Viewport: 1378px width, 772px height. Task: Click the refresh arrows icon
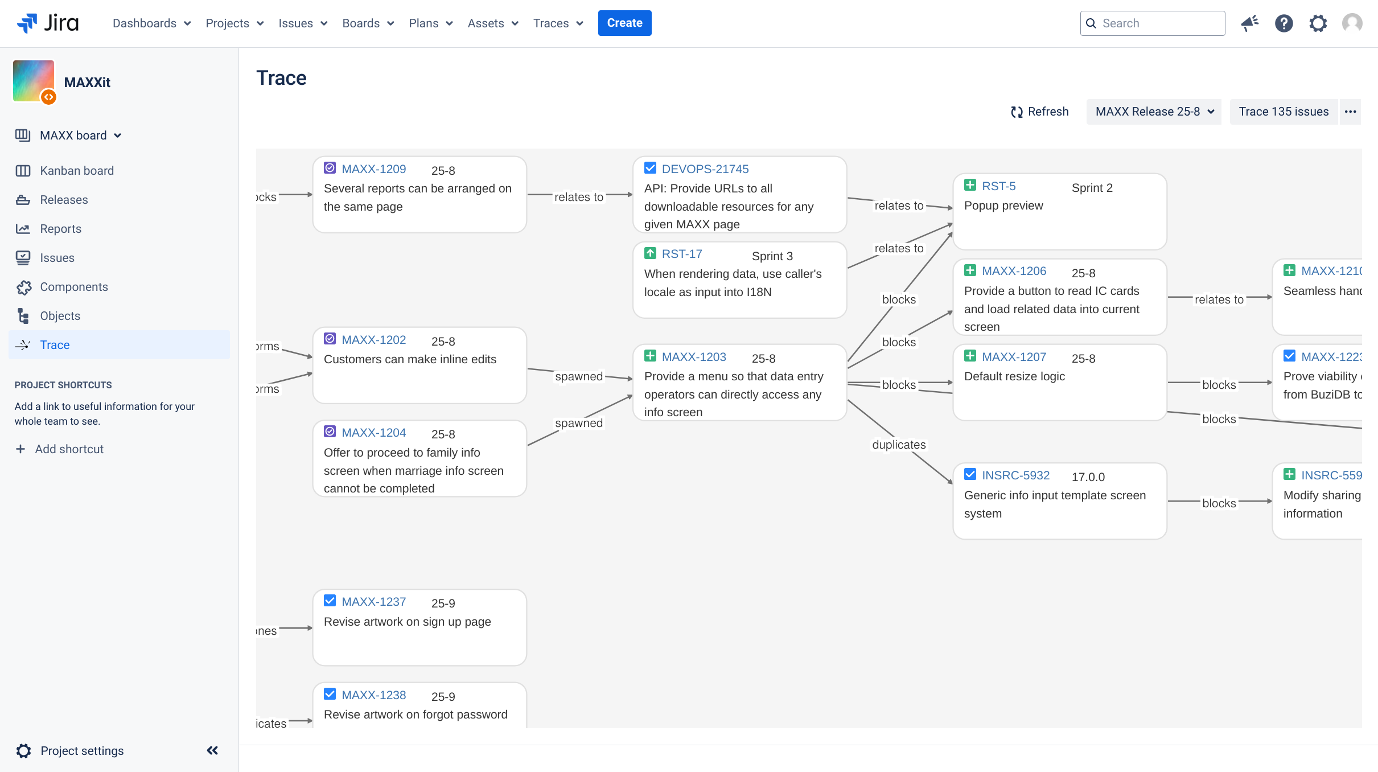click(x=1017, y=112)
